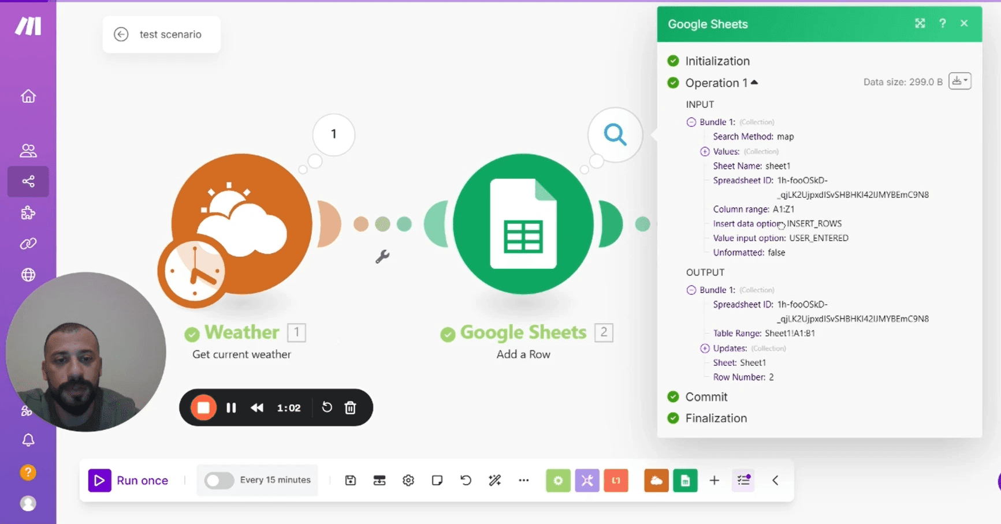Toggle the scenario scheduling switch

coord(219,480)
